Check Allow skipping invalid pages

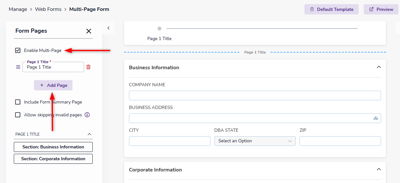pos(18,115)
